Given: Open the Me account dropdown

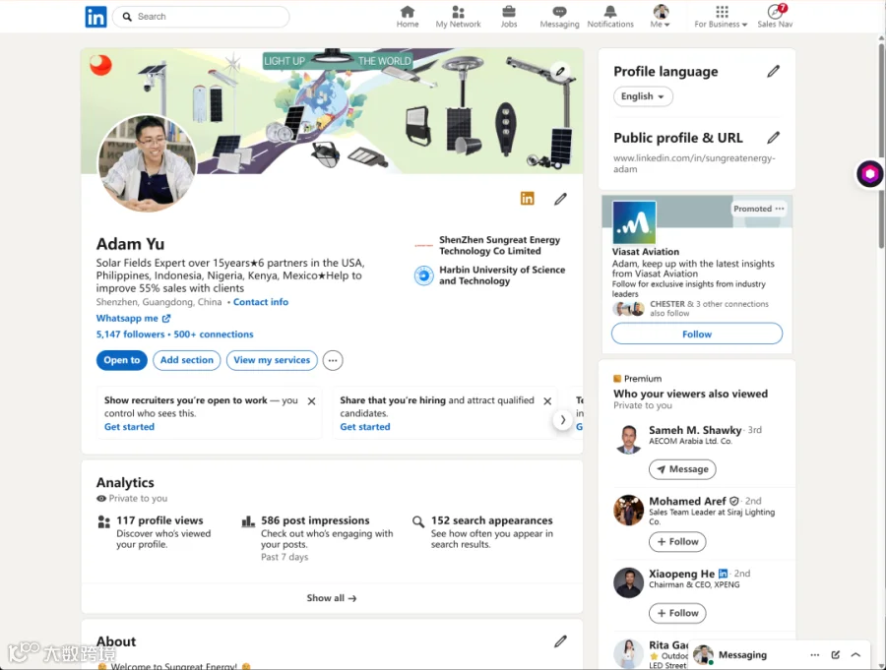Looking at the screenshot, I should pyautogui.click(x=660, y=17).
